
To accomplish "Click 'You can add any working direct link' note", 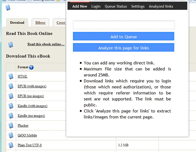I will pyautogui.click(x=119, y=63).
